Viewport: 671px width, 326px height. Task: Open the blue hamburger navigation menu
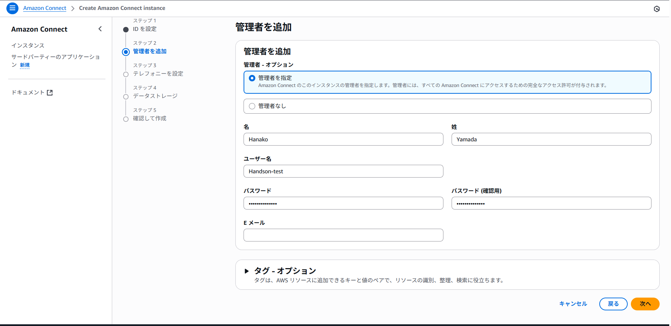click(x=12, y=8)
